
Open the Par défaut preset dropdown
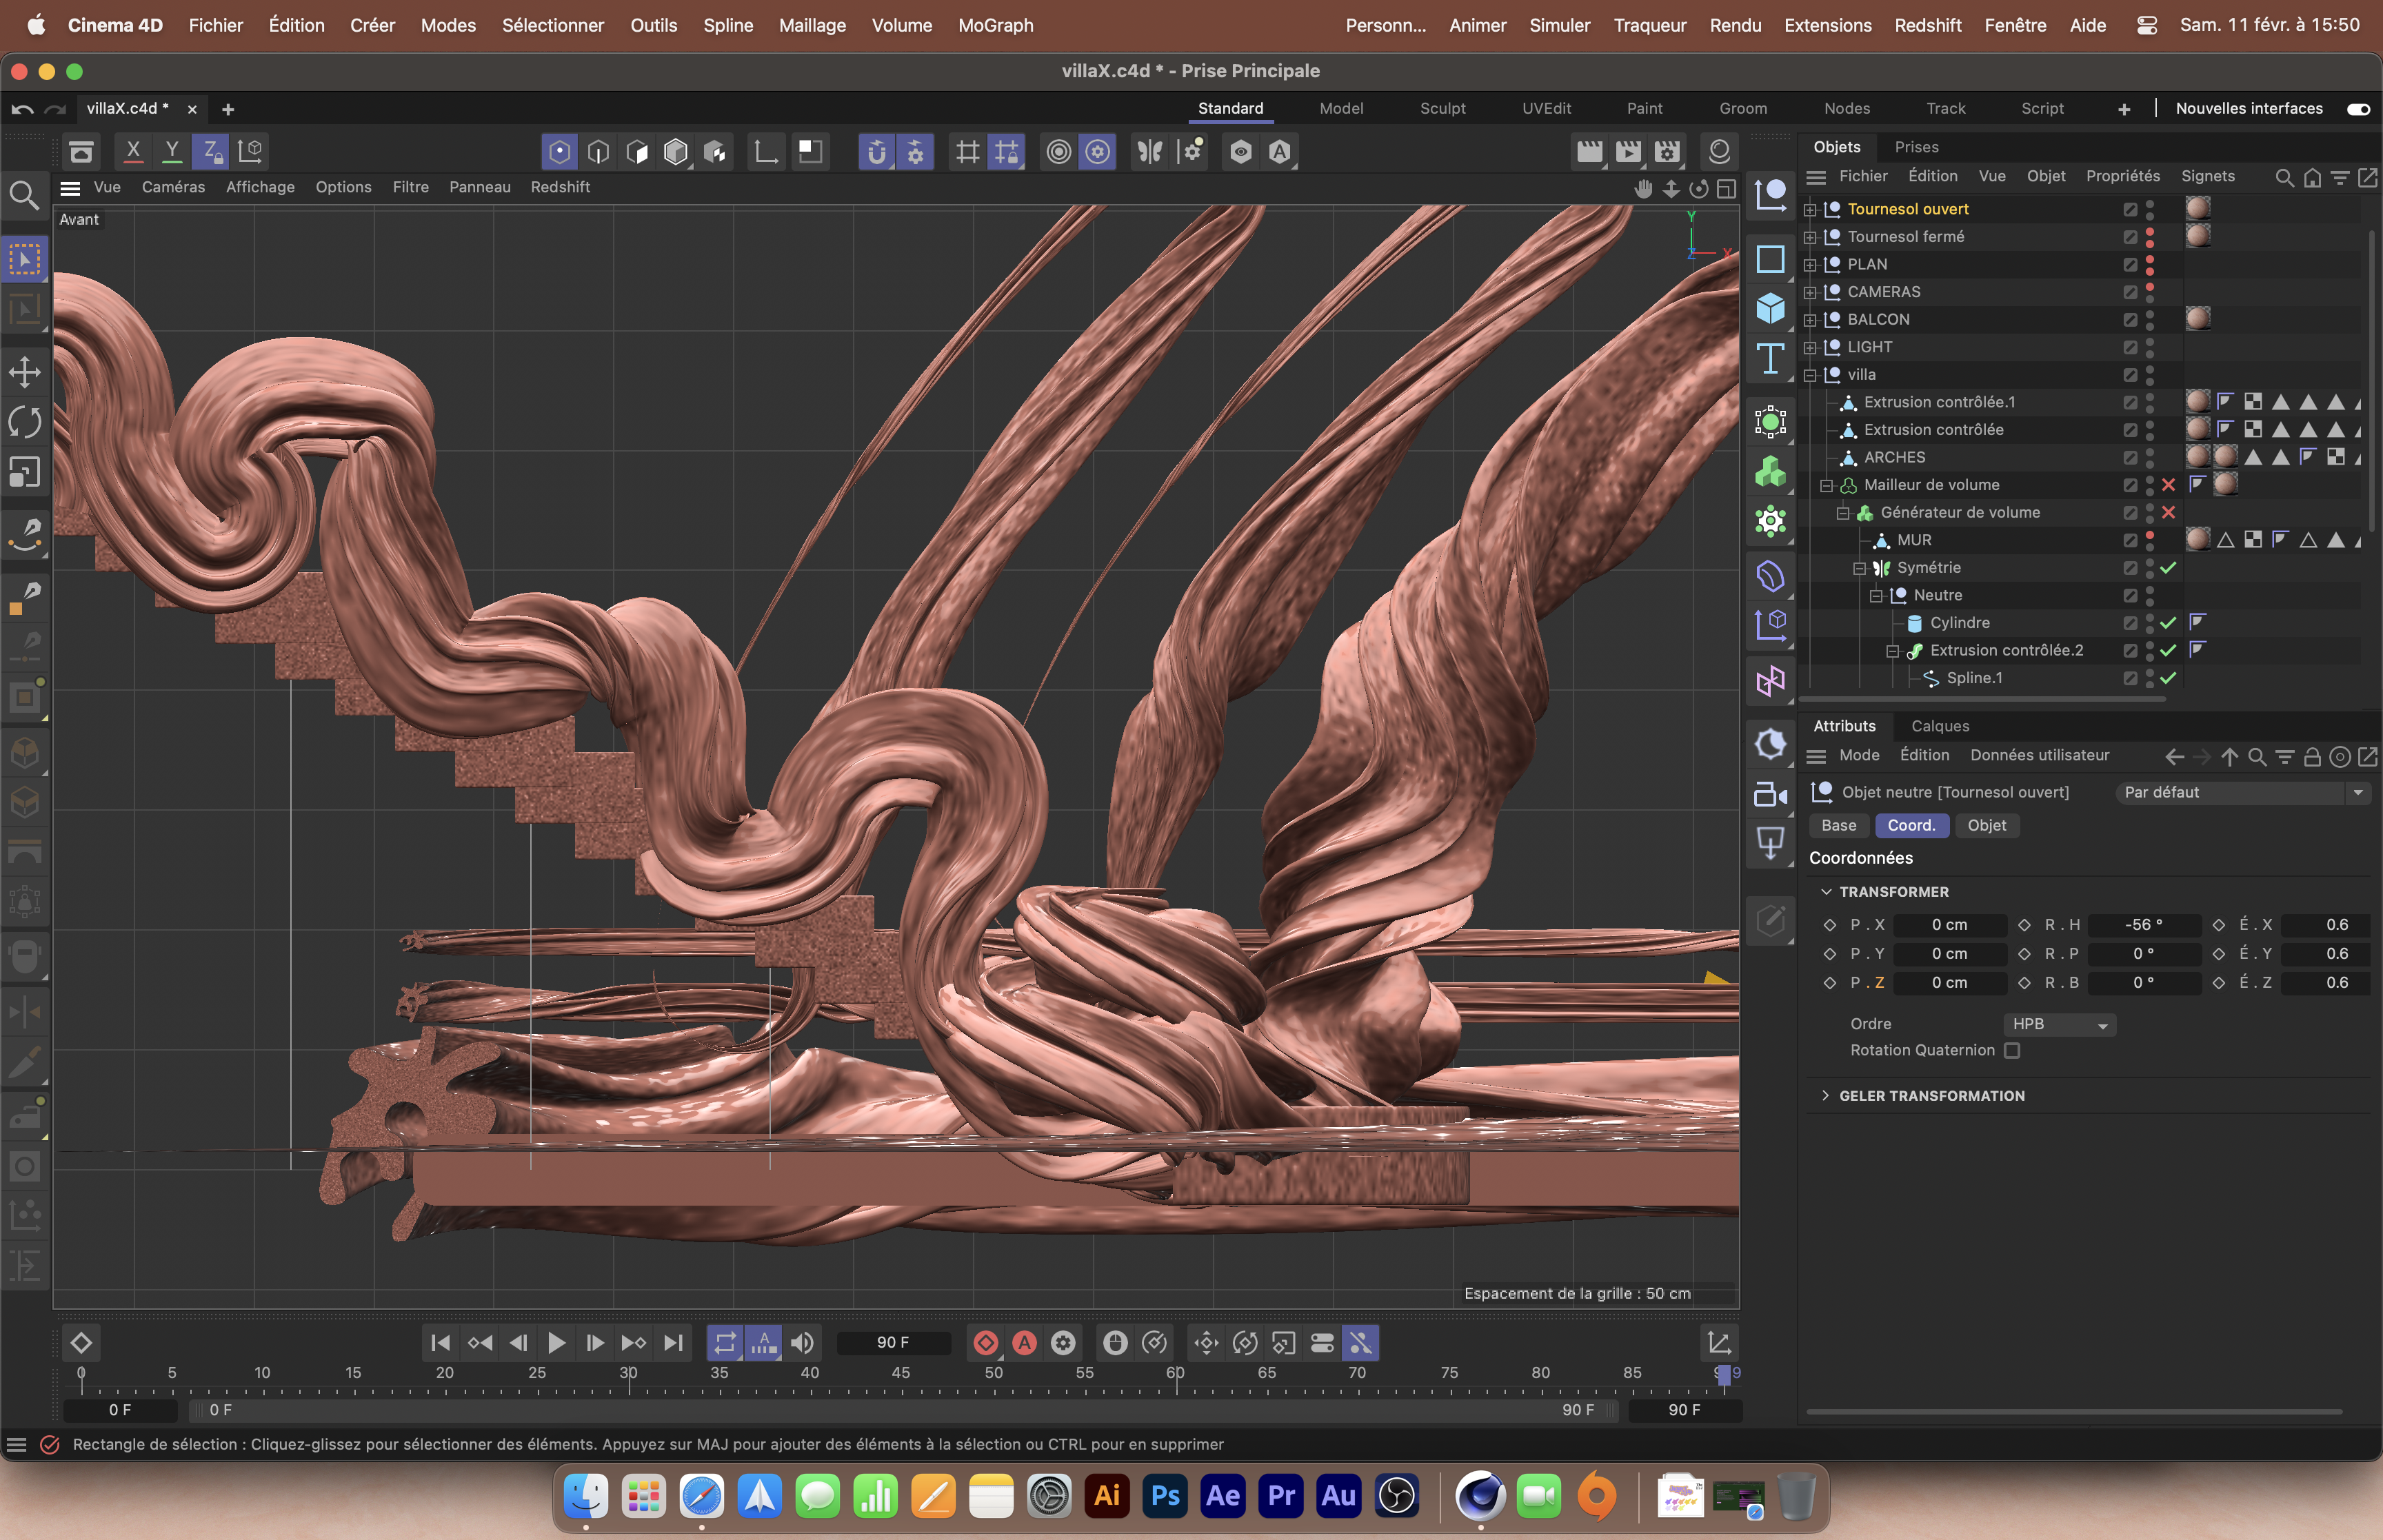[2242, 792]
